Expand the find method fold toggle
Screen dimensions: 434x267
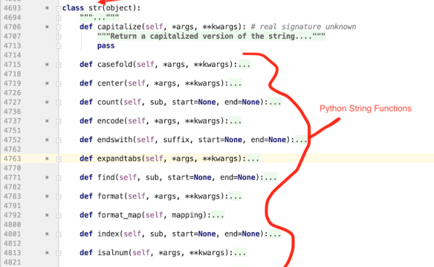click(58, 178)
